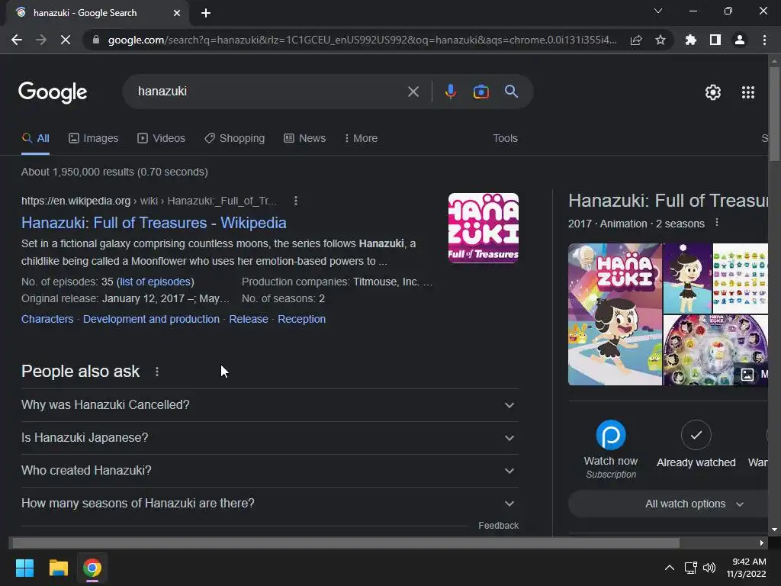This screenshot has width=781, height=586.
Task: Open Hanazuki character image thumbnail
Action: click(x=687, y=279)
